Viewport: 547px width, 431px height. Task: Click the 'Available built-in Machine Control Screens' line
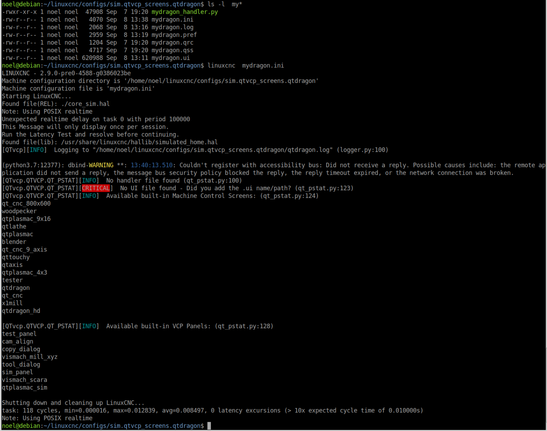160,196
